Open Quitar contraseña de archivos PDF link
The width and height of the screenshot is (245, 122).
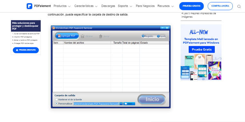pyautogui.click(x=26, y=34)
